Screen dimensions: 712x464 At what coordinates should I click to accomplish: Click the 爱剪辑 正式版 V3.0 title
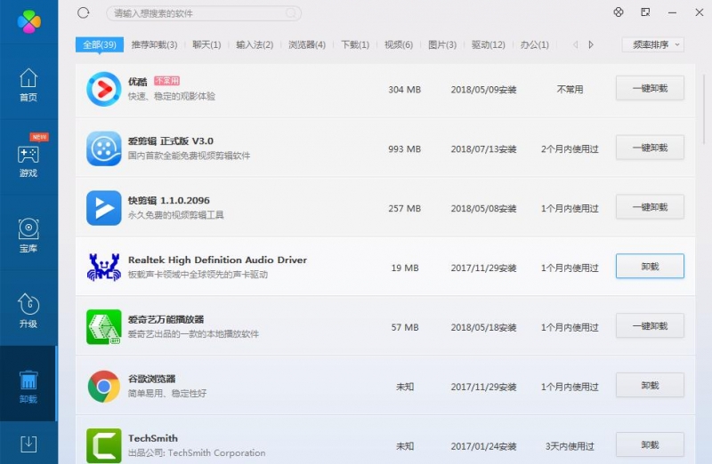171,141
